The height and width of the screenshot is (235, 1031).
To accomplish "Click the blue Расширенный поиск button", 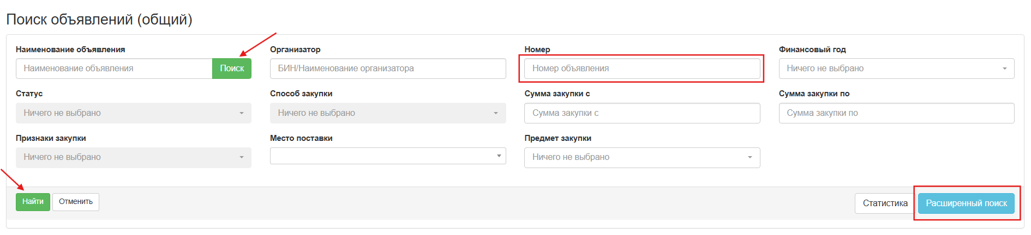I will point(966,203).
